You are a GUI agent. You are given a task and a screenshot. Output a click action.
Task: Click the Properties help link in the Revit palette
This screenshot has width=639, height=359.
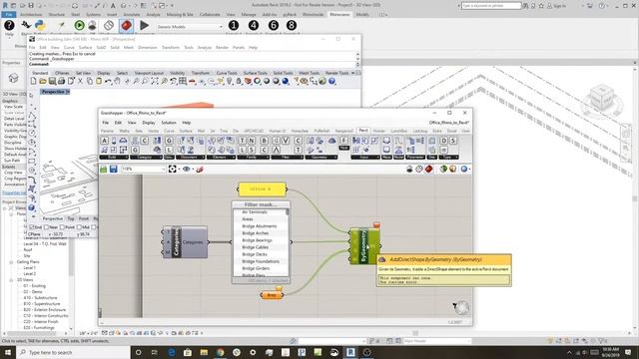click(x=14, y=192)
